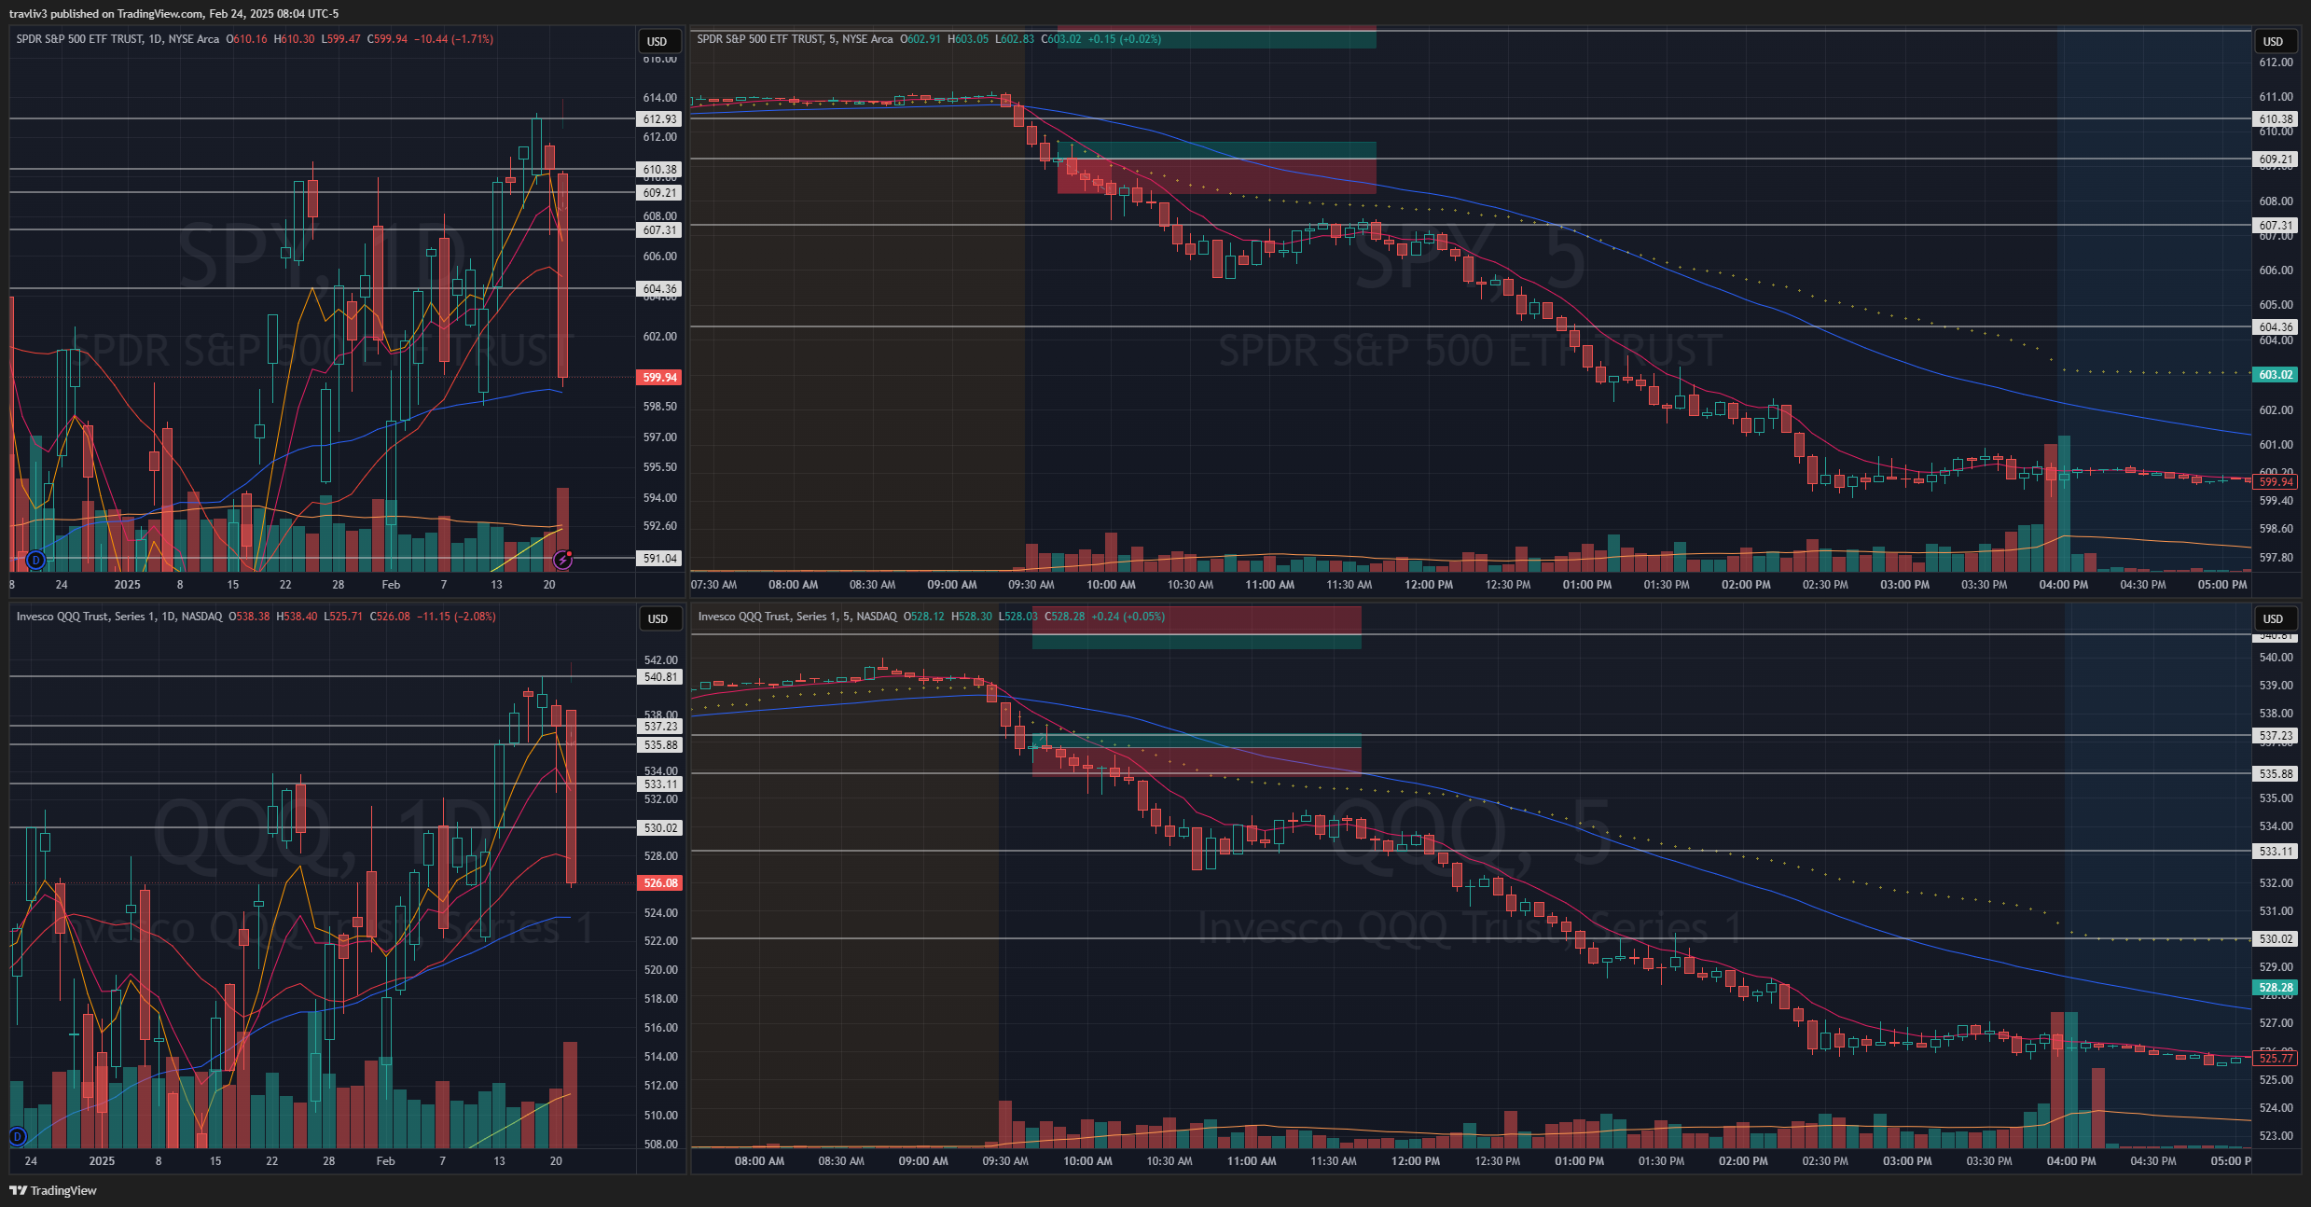Select 535.88 price label on QQQ daily chart
The image size is (2311, 1207).
659,745
